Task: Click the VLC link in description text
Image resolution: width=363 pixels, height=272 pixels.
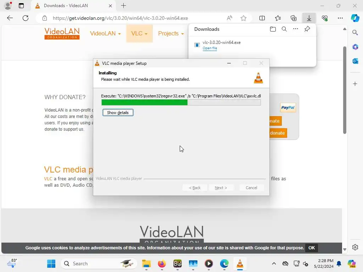Action: (48, 178)
